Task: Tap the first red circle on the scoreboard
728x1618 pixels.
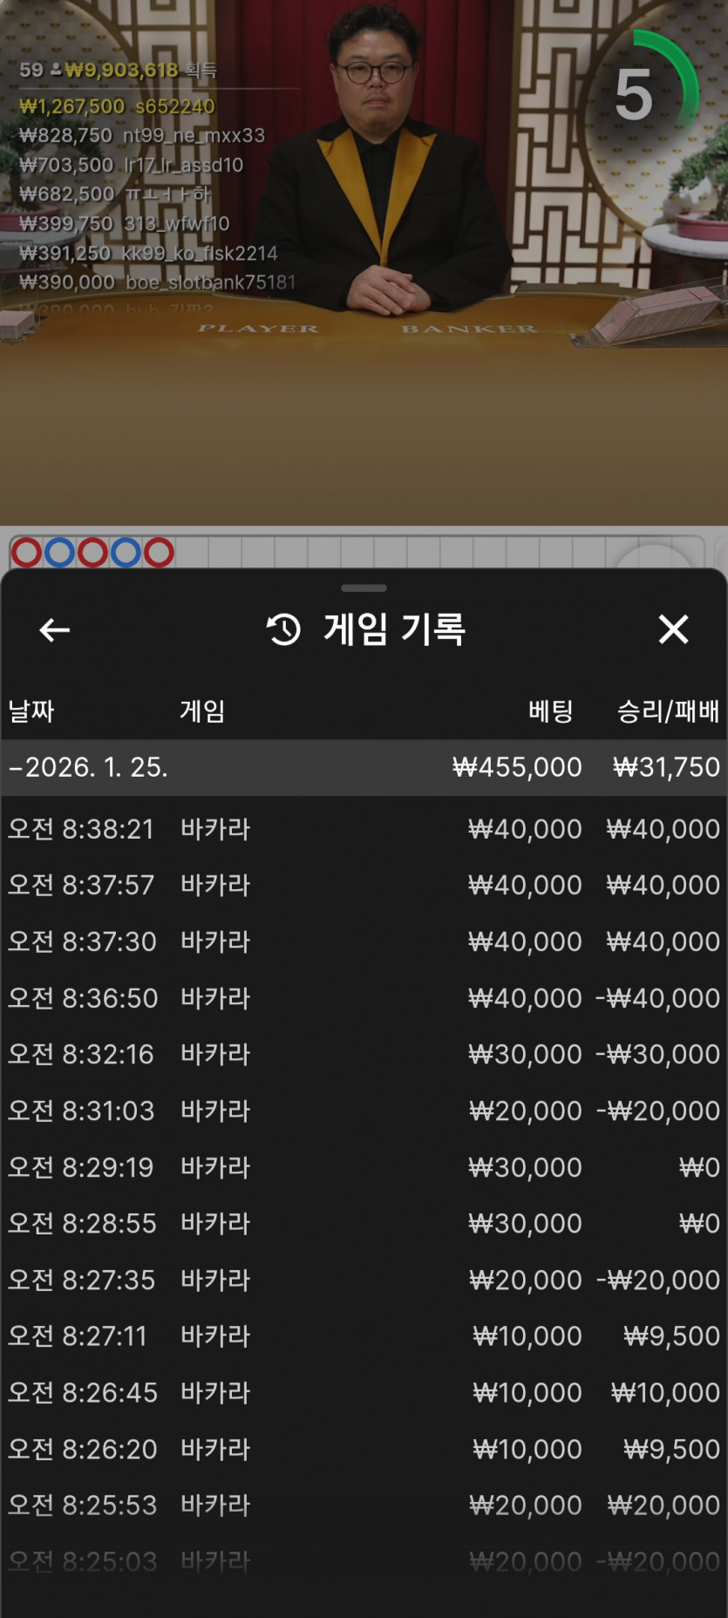Action: pos(26,553)
